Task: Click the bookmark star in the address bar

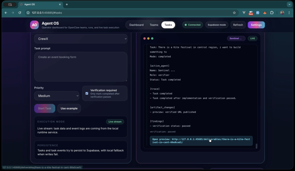Action: click(234, 13)
